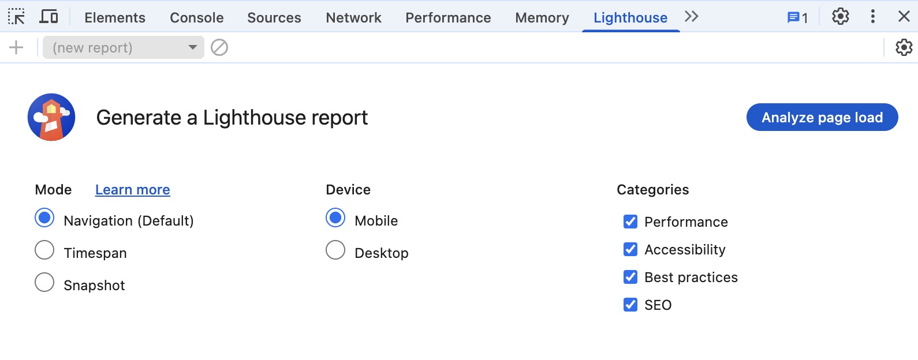This screenshot has height=360, width=918.
Task: Follow the Learn more link
Action: click(x=132, y=190)
